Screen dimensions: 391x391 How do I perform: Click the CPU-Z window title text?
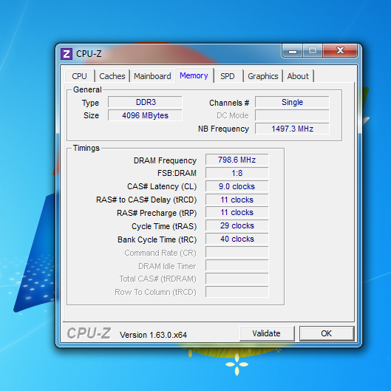click(89, 54)
